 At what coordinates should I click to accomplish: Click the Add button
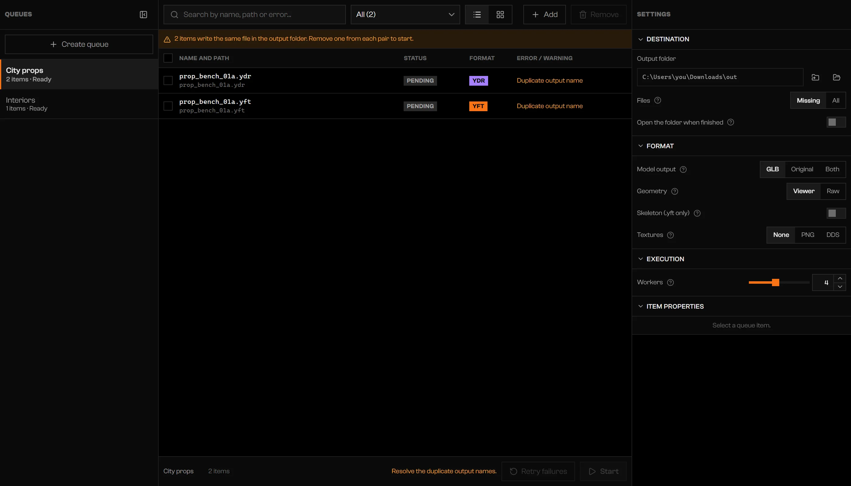(x=544, y=14)
